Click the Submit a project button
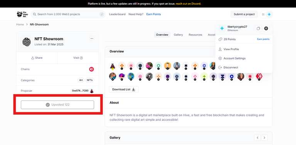The width and height of the screenshot is (296, 145). coord(244,14)
